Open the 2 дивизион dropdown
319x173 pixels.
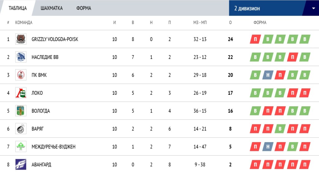point(274,8)
